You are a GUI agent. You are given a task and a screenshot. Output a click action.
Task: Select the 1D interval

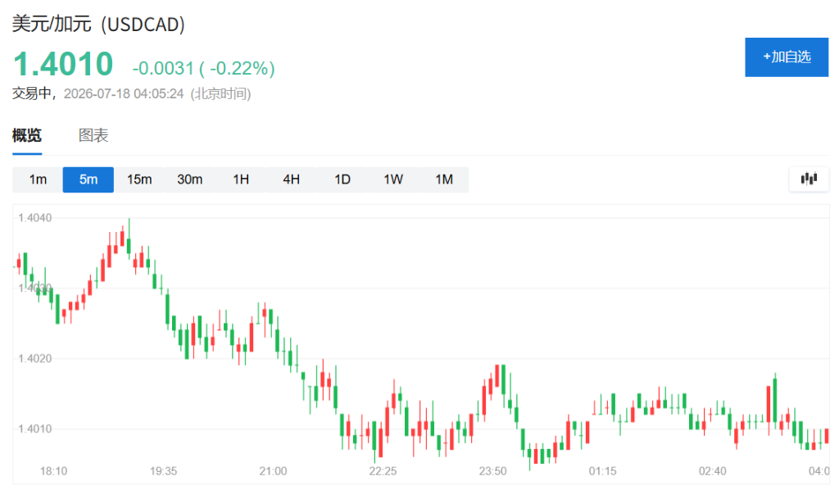342,179
